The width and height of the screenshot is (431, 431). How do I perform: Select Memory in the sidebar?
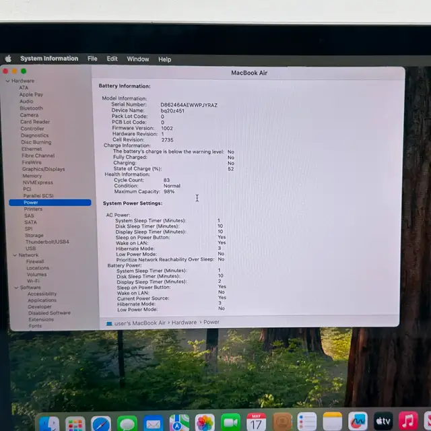(x=32, y=176)
